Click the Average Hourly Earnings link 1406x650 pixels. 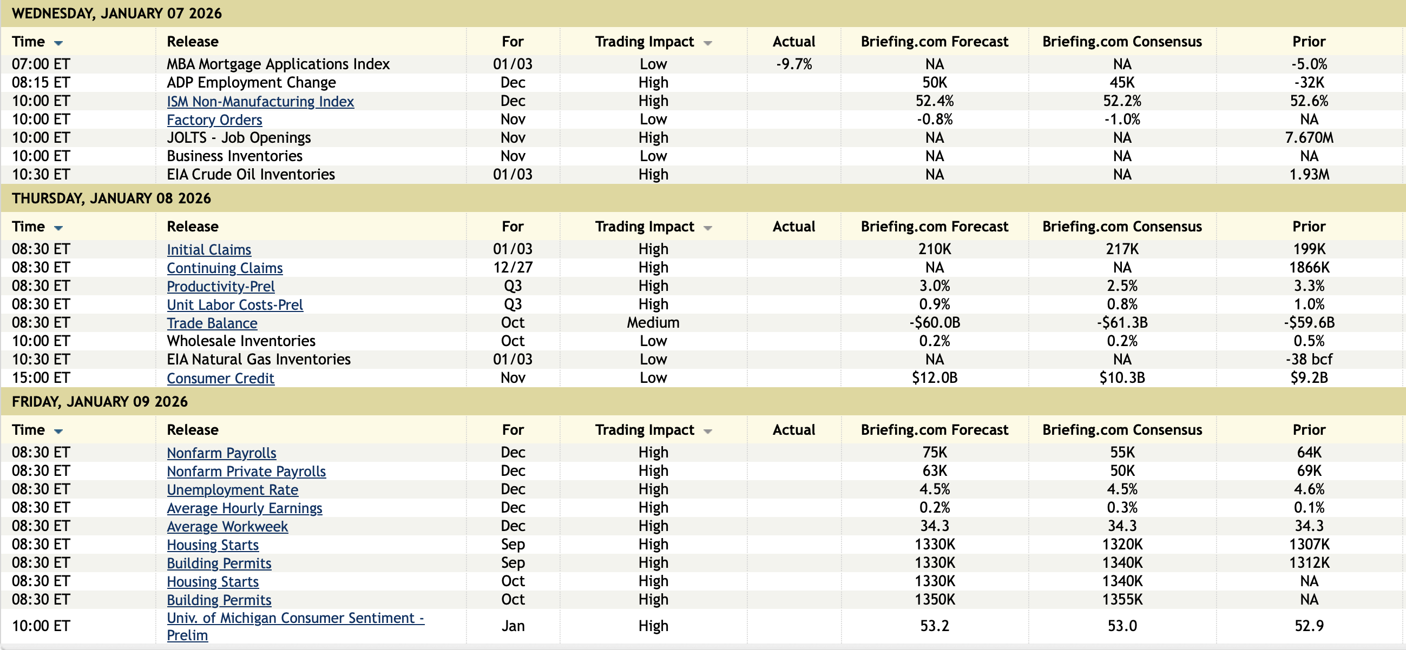coord(245,508)
